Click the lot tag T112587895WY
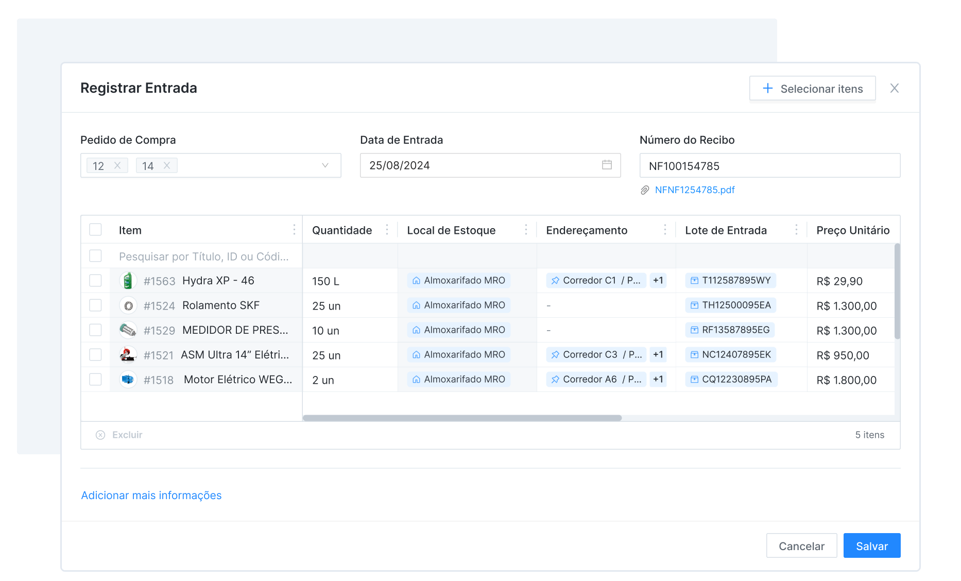This screenshot has height=581, width=961. coord(731,280)
